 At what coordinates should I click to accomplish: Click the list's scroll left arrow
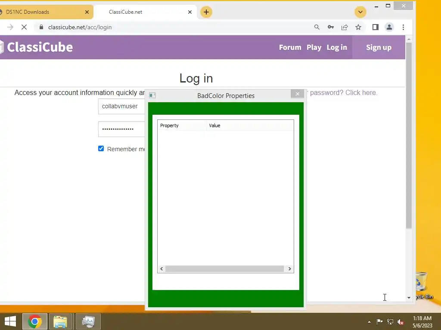click(x=161, y=269)
